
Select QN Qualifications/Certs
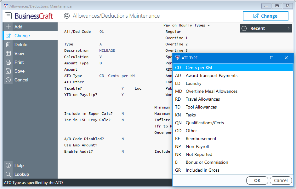click(233, 123)
